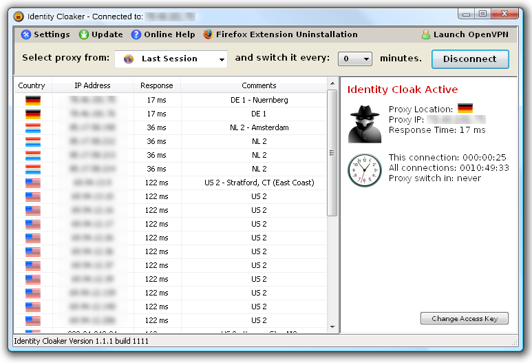Click the green Update arrow icon

point(84,34)
